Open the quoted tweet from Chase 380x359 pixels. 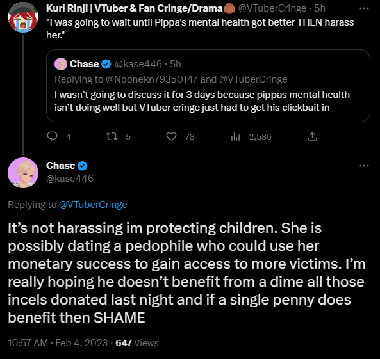tap(208, 86)
